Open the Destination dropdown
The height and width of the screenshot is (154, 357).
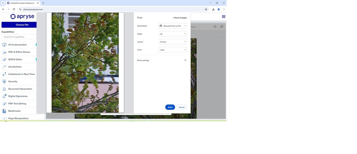[173, 26]
